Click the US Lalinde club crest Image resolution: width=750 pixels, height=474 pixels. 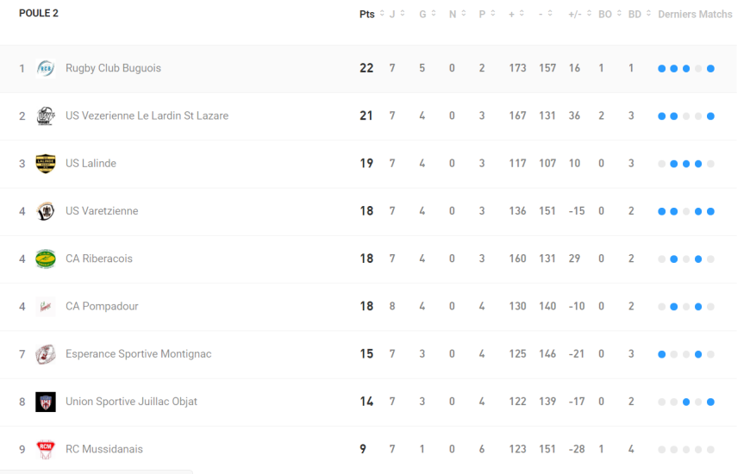pos(46,164)
